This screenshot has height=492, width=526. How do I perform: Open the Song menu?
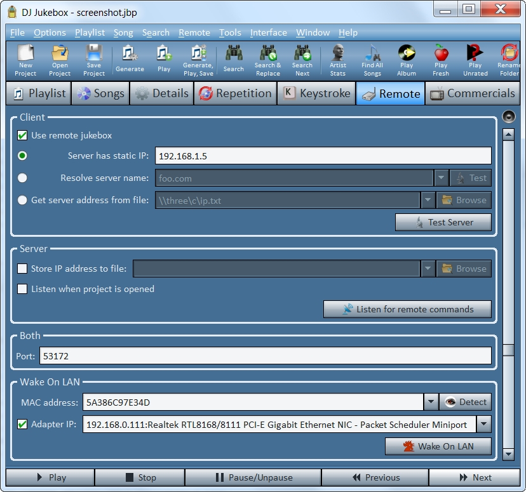[123, 32]
